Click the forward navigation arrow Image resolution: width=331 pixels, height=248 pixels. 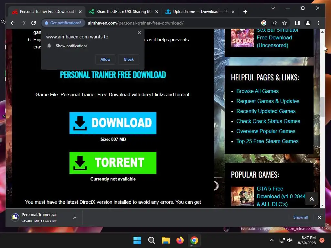23,23
